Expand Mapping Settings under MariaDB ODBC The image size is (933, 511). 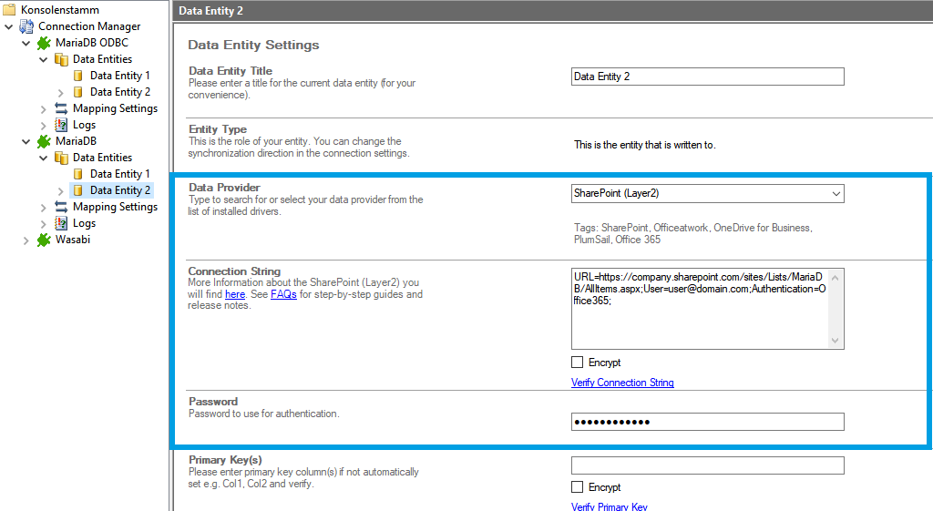pyautogui.click(x=43, y=109)
